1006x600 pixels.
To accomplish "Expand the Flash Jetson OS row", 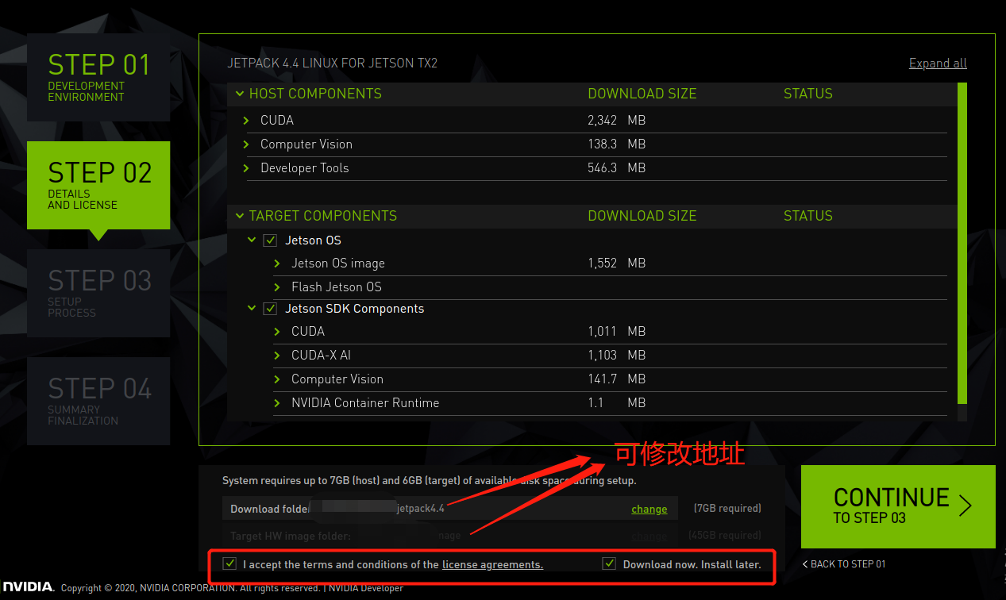I will coord(277,287).
